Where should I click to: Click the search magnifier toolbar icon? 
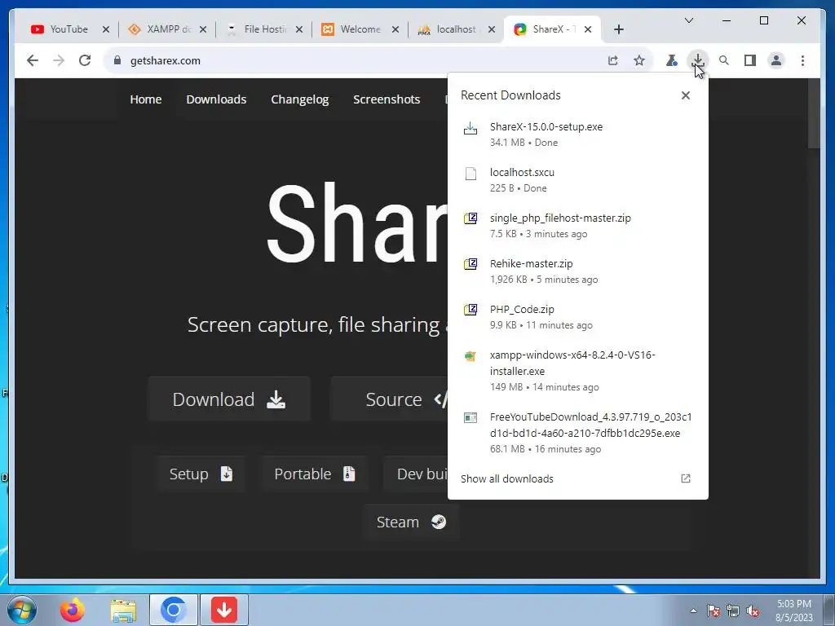(724, 60)
